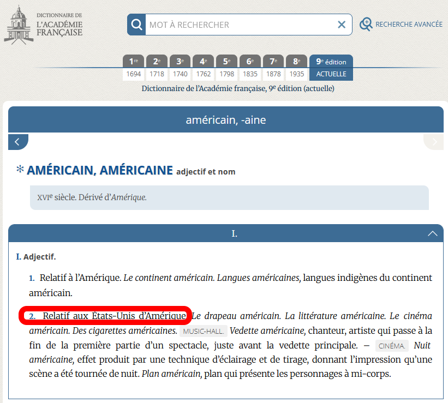Click the 'Langues américaines' example
Image resolution: width=448 pixels, height=403 pixels.
point(259,278)
